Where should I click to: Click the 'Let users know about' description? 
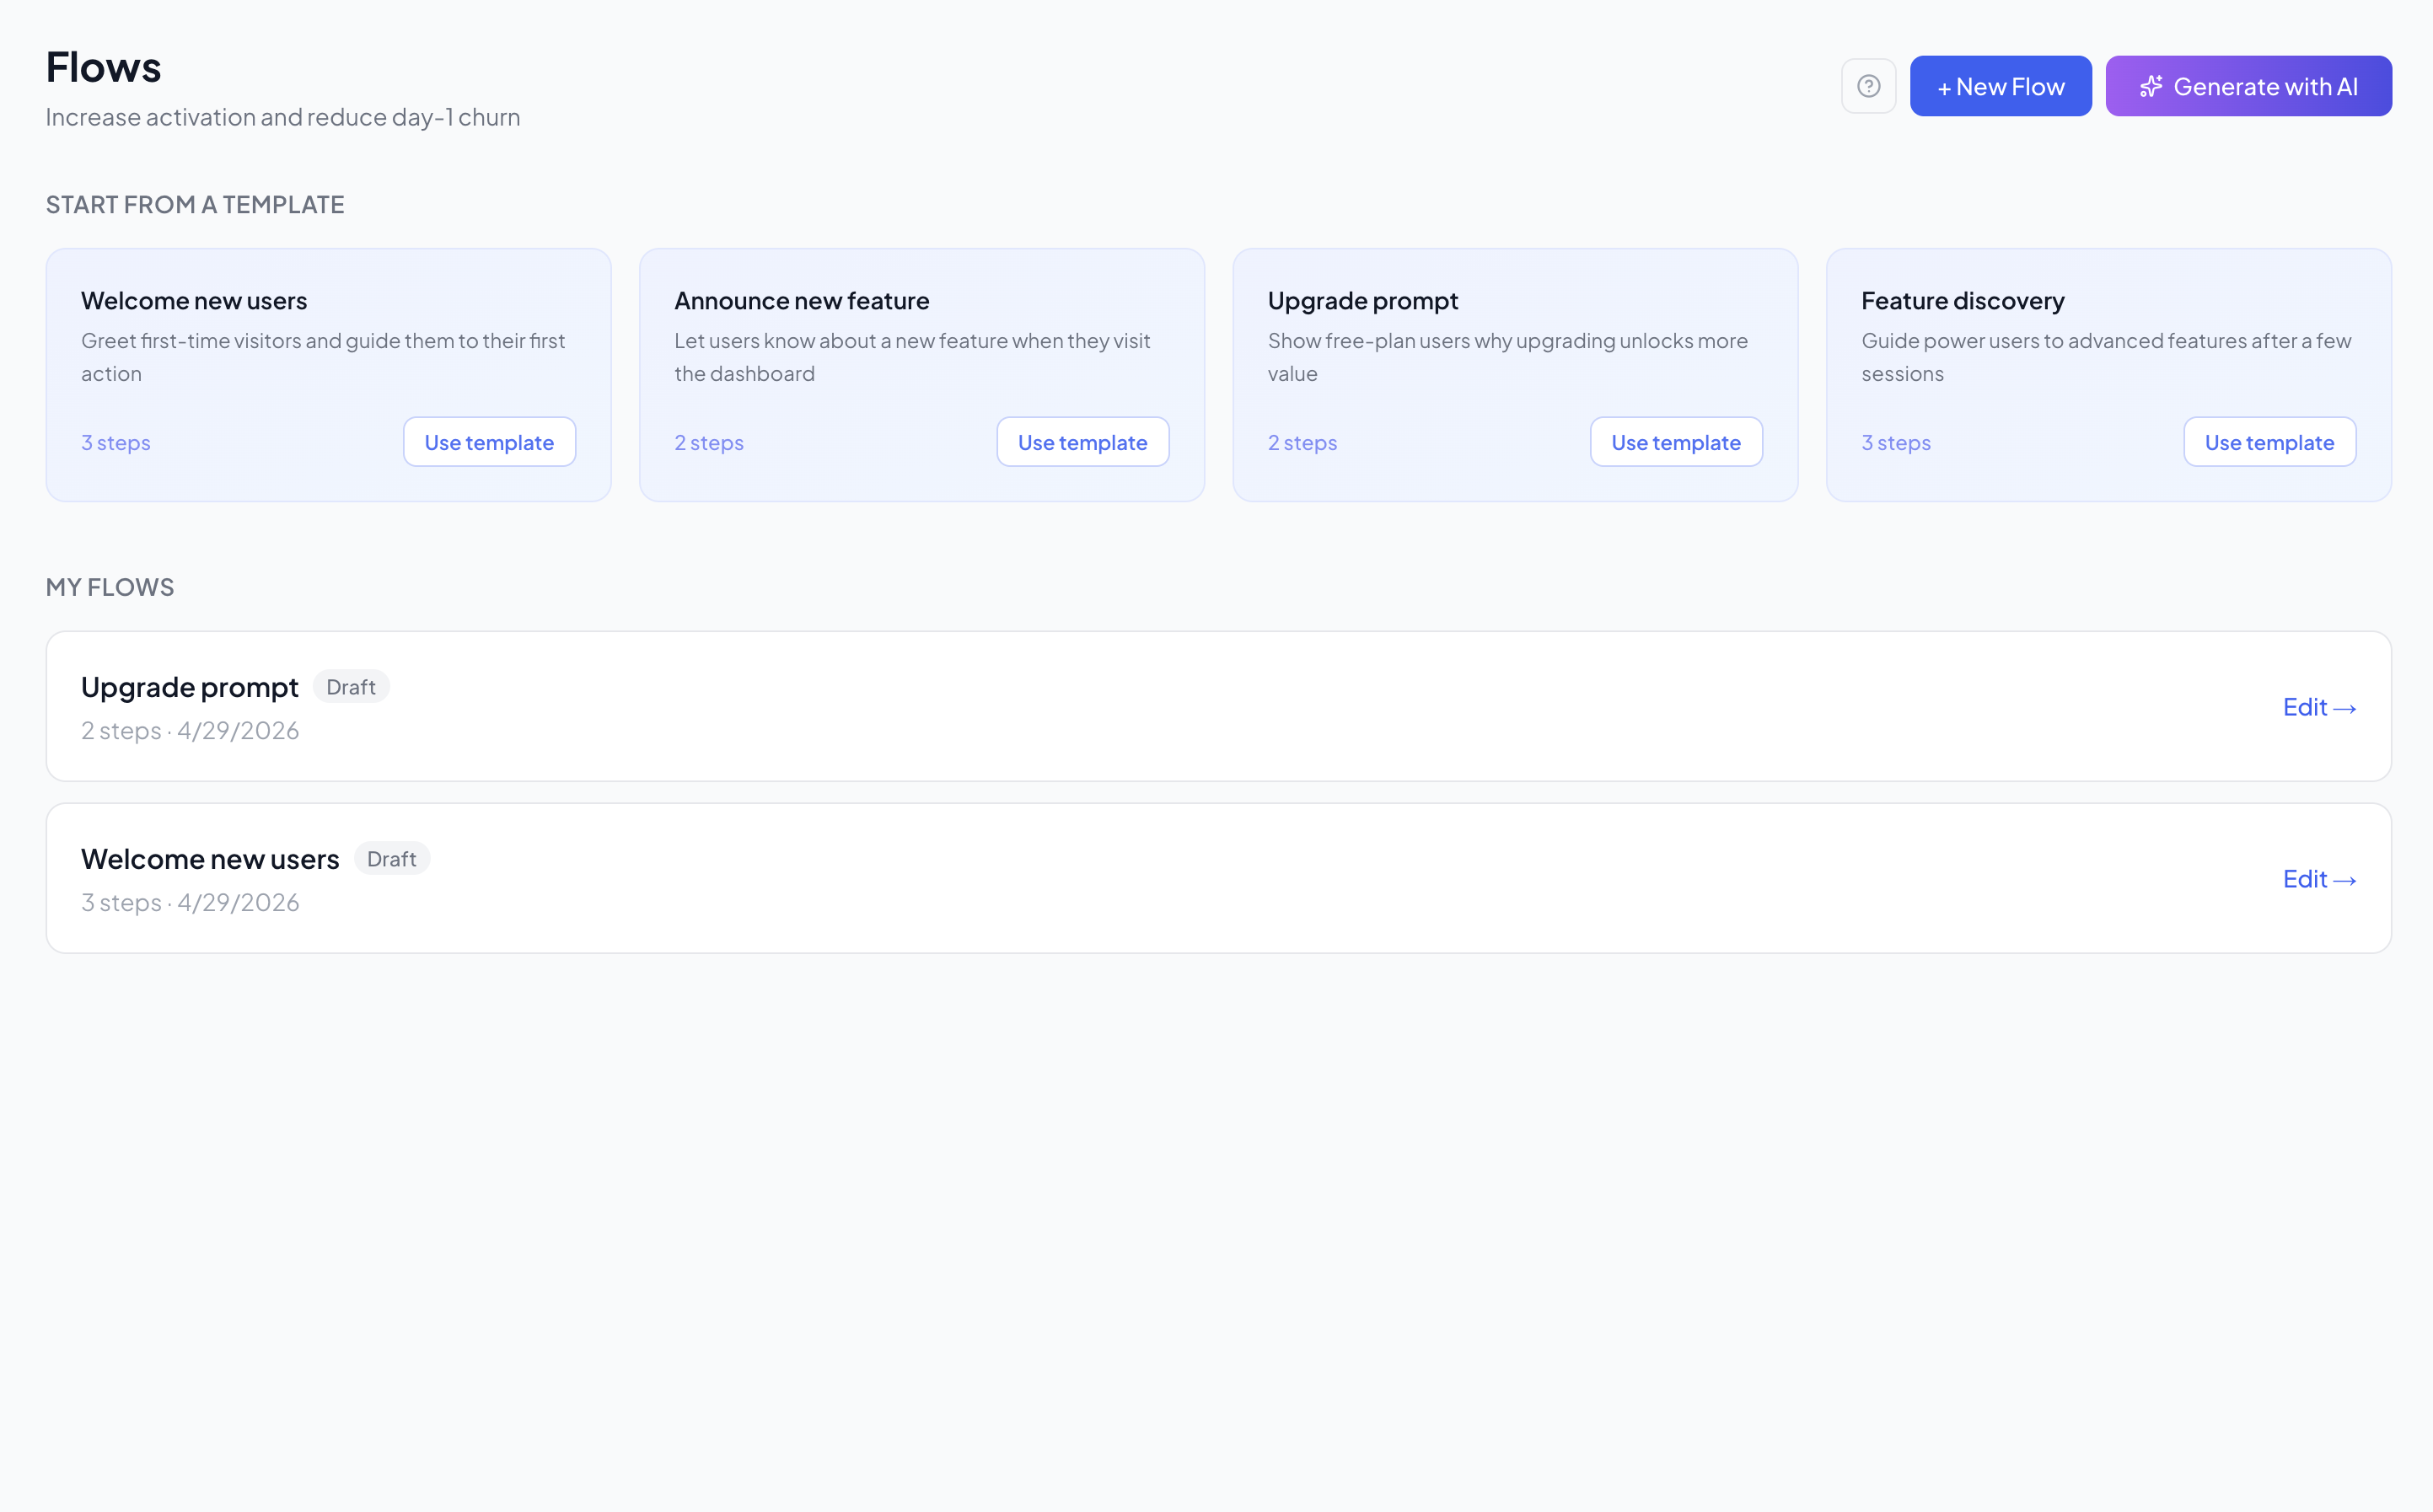912,357
